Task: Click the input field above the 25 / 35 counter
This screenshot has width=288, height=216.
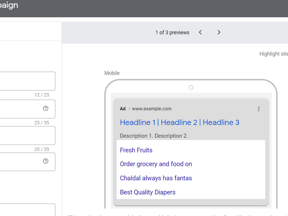Action: [28, 109]
